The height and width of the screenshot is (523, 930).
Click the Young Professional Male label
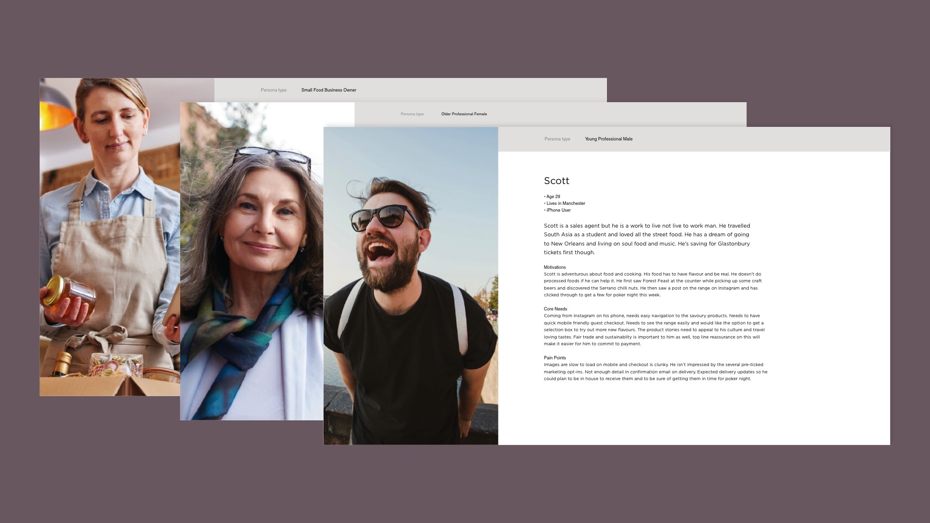click(x=608, y=139)
